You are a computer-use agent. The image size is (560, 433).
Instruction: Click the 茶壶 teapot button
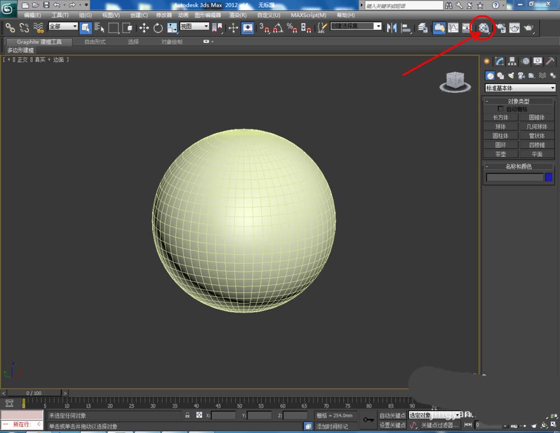point(500,154)
